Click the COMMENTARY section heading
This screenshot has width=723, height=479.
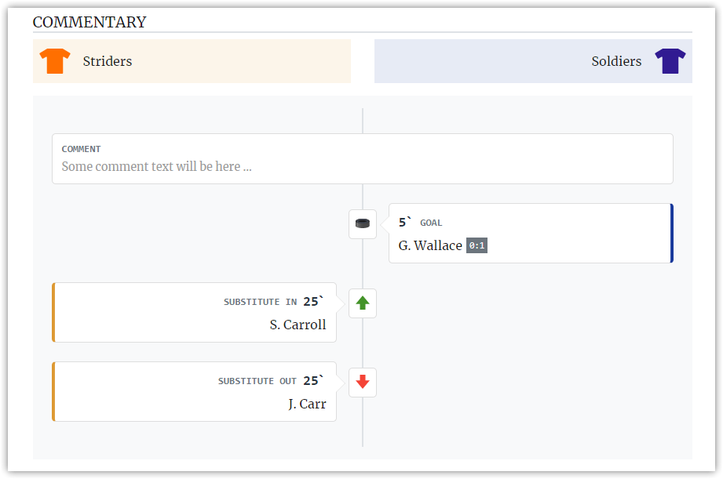pos(89,22)
